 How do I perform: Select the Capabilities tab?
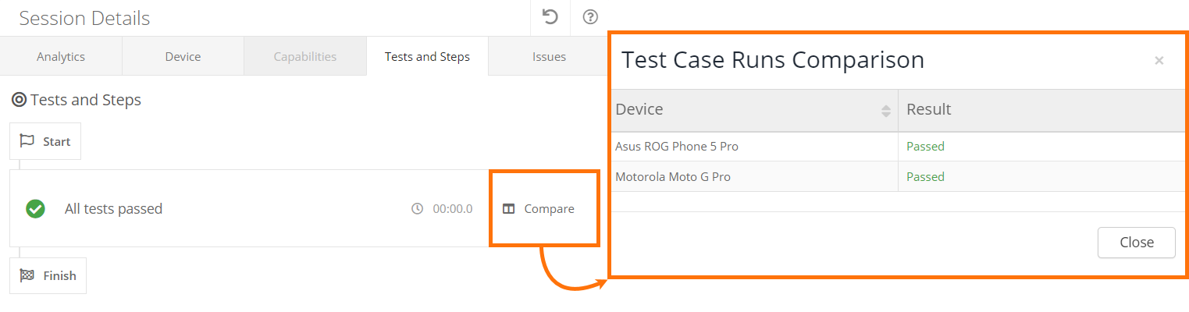(304, 56)
